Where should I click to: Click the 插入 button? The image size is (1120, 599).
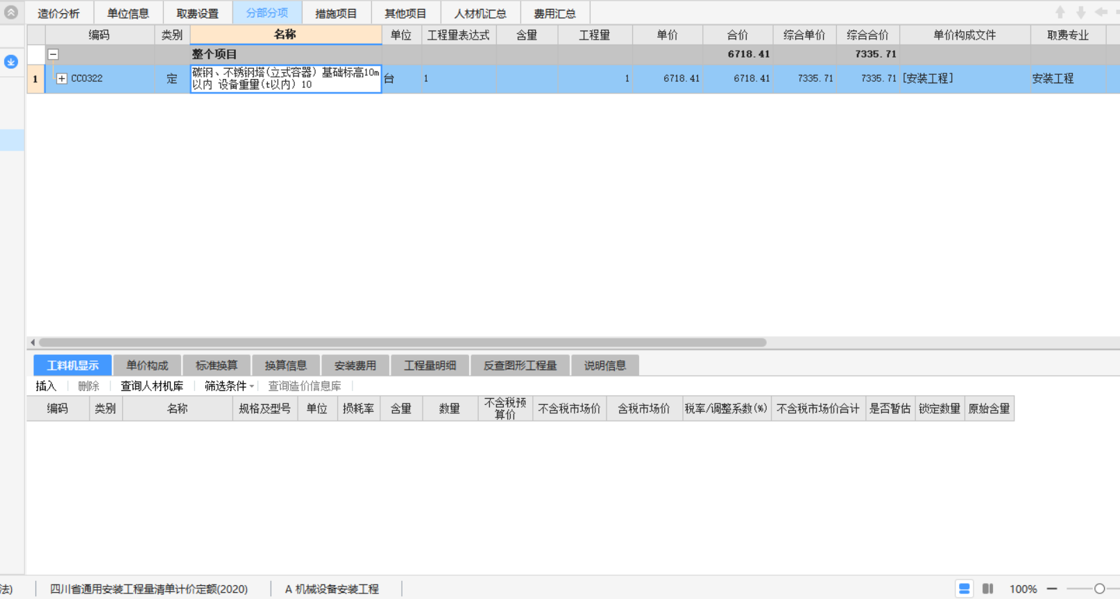[x=46, y=386]
